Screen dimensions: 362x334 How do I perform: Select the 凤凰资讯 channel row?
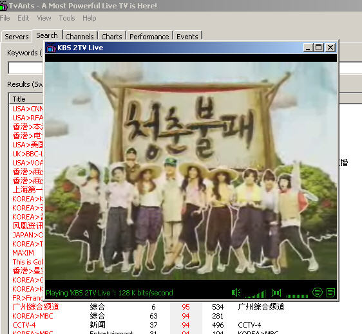[28, 226]
